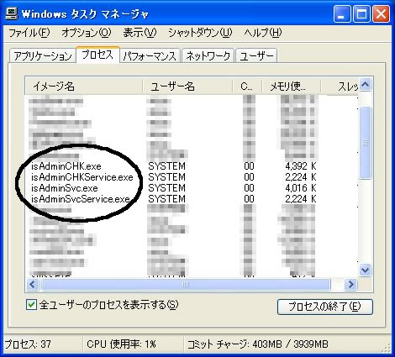Image resolution: width=395 pixels, height=357 pixels.
Task: Click the scroll right arrow below process list
Action: tap(350, 285)
